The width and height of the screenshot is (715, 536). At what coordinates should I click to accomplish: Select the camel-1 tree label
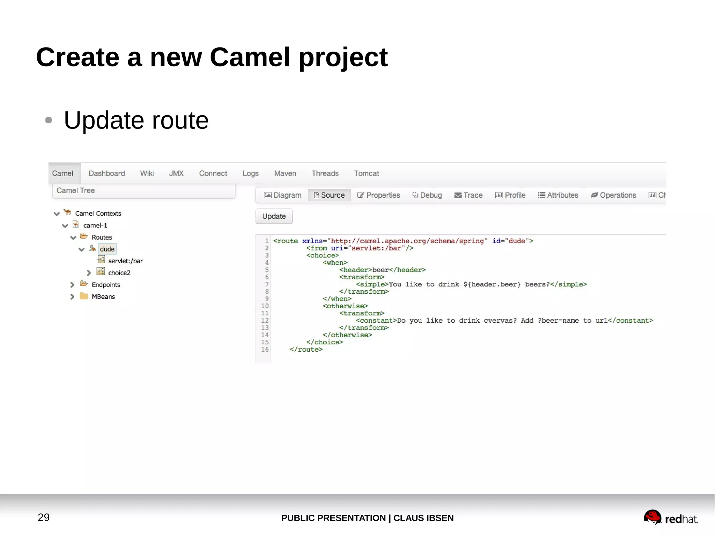[x=95, y=225]
